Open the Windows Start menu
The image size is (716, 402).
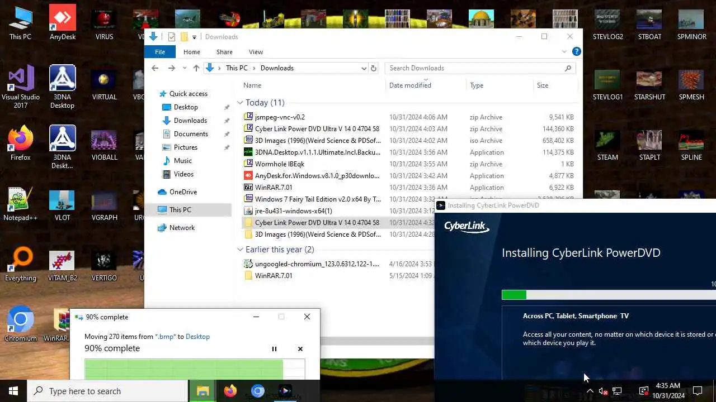pos(13,391)
